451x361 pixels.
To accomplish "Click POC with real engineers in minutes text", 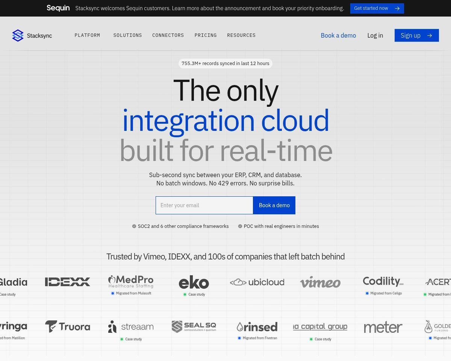I will [x=281, y=226].
